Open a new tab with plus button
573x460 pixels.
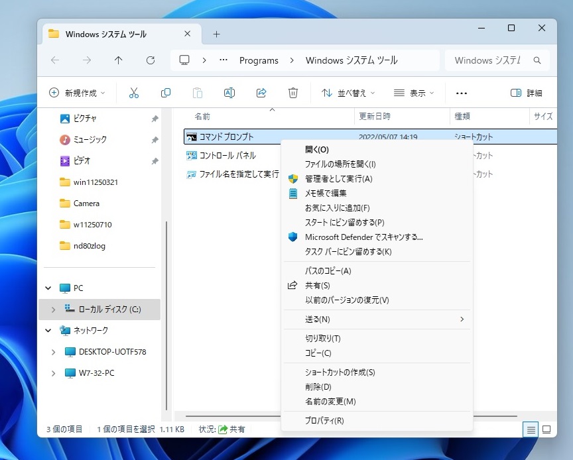click(216, 34)
